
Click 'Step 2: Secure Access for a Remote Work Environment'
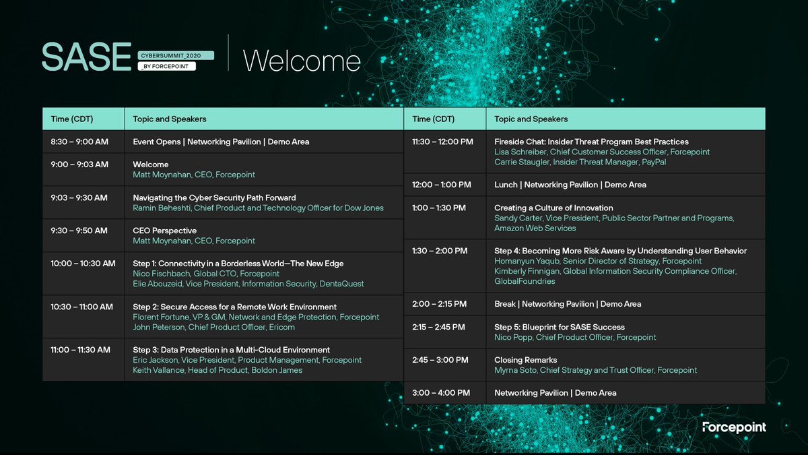235,307
